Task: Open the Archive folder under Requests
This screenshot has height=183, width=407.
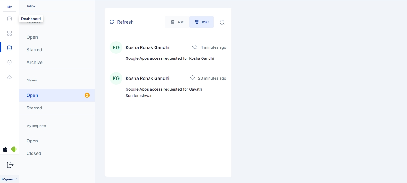Action: pyautogui.click(x=34, y=62)
